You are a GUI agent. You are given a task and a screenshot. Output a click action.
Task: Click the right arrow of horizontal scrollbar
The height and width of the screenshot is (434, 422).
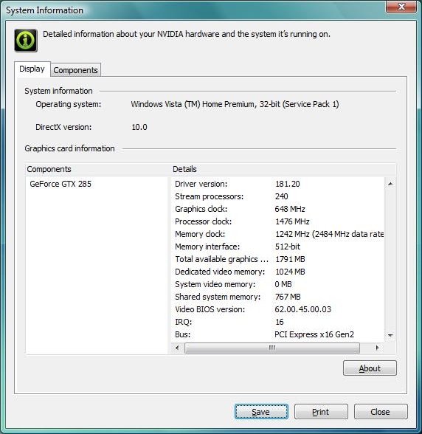point(377,348)
